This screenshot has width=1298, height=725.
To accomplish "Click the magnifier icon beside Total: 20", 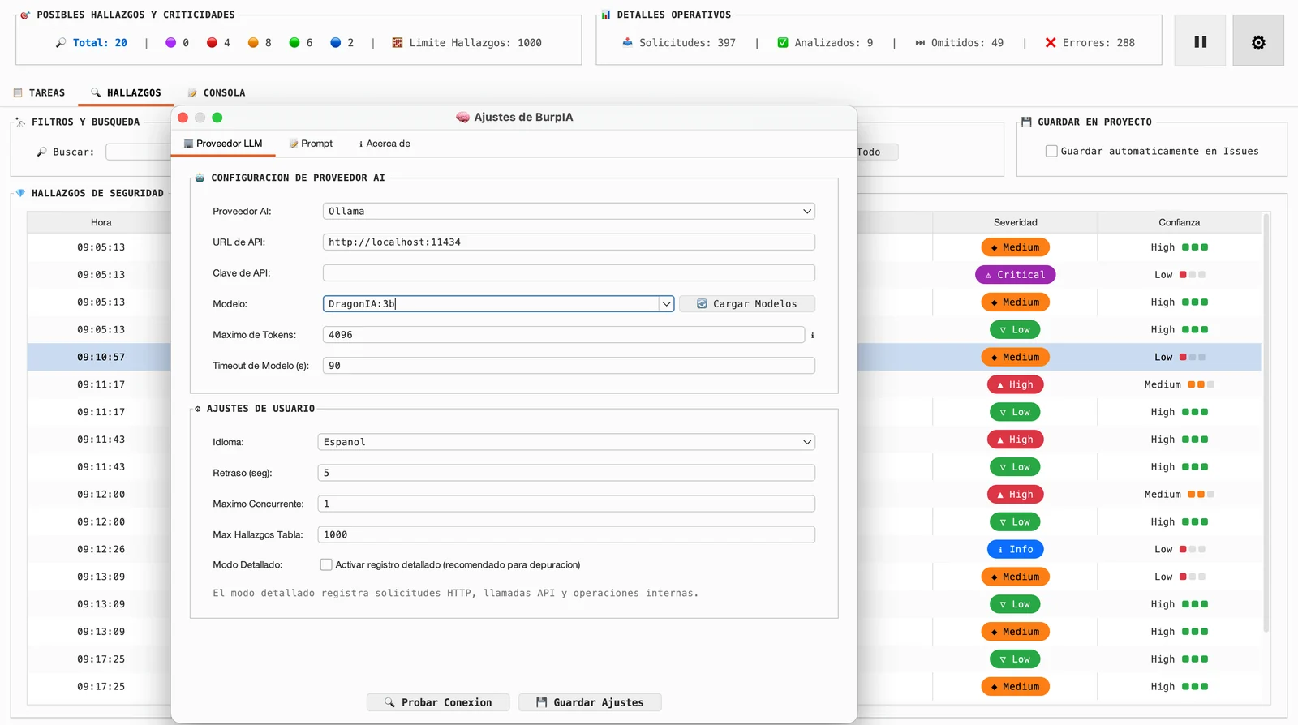I will (61, 43).
